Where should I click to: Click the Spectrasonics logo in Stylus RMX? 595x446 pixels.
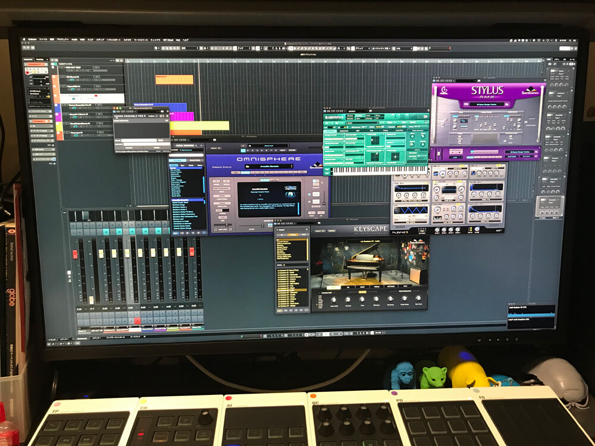tap(530, 92)
